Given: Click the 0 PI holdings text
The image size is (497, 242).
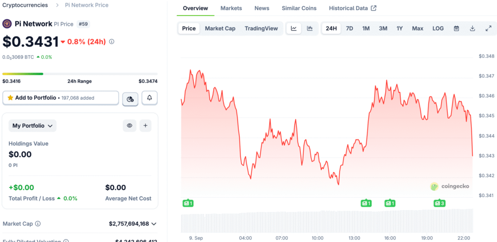Looking at the screenshot, I should click(x=14, y=165).
